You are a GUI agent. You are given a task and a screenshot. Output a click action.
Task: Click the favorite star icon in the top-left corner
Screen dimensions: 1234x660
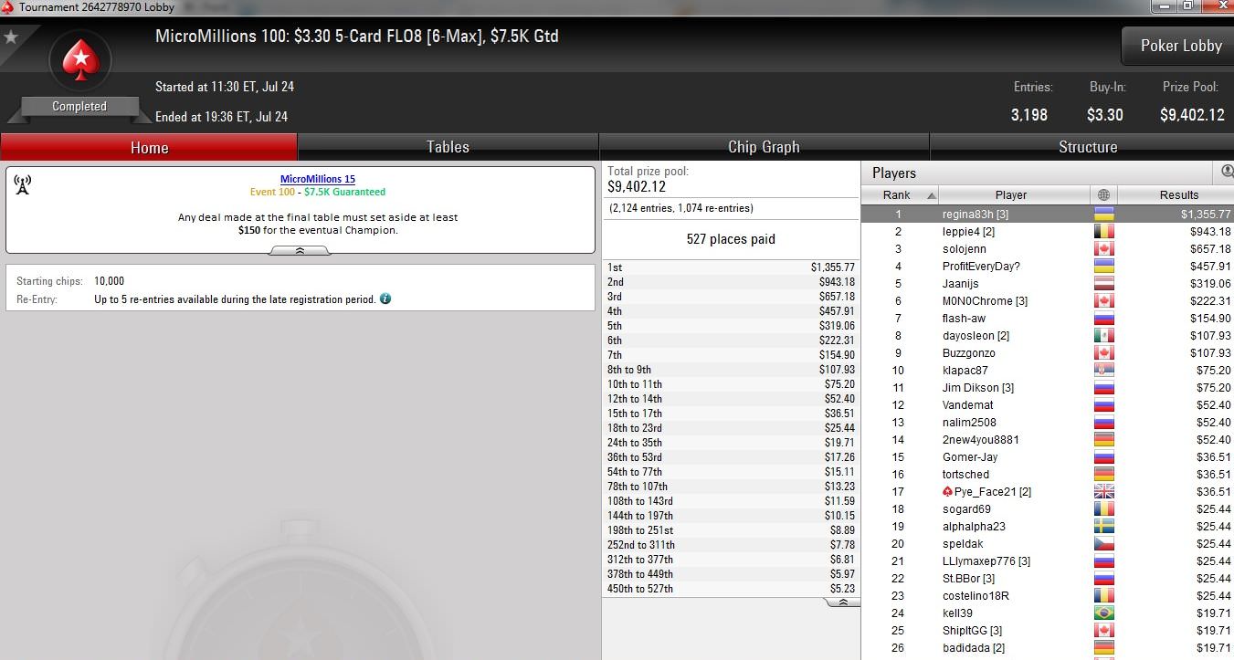point(11,37)
